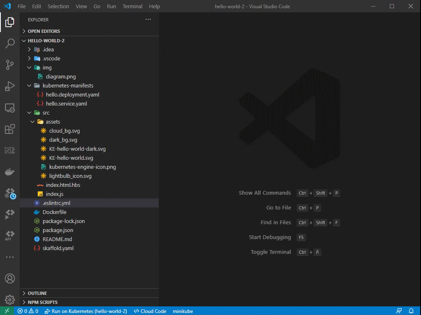Open the Source Control view icon
The image size is (421, 315).
(x=10, y=65)
